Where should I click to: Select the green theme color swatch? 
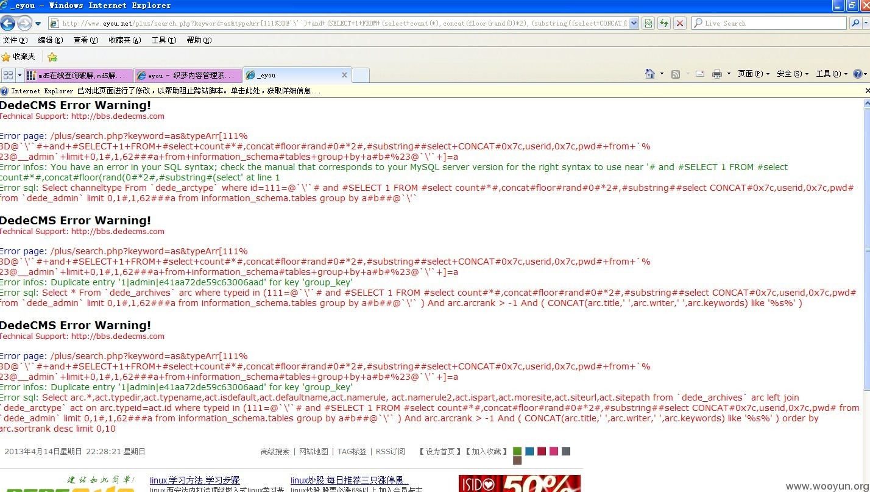(x=517, y=451)
